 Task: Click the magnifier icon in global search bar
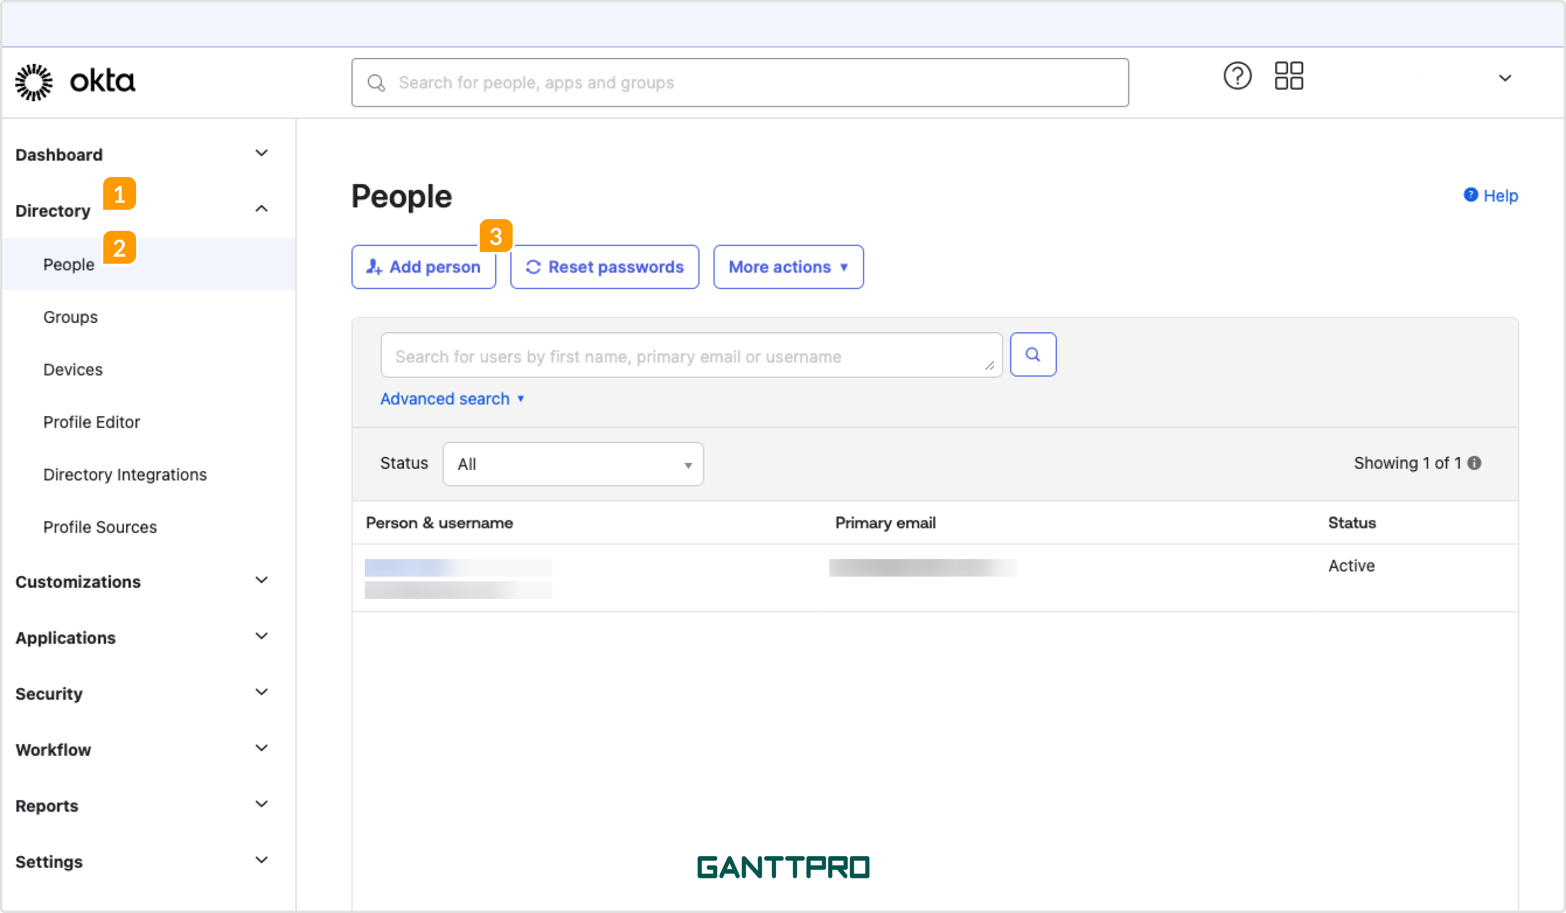(376, 83)
